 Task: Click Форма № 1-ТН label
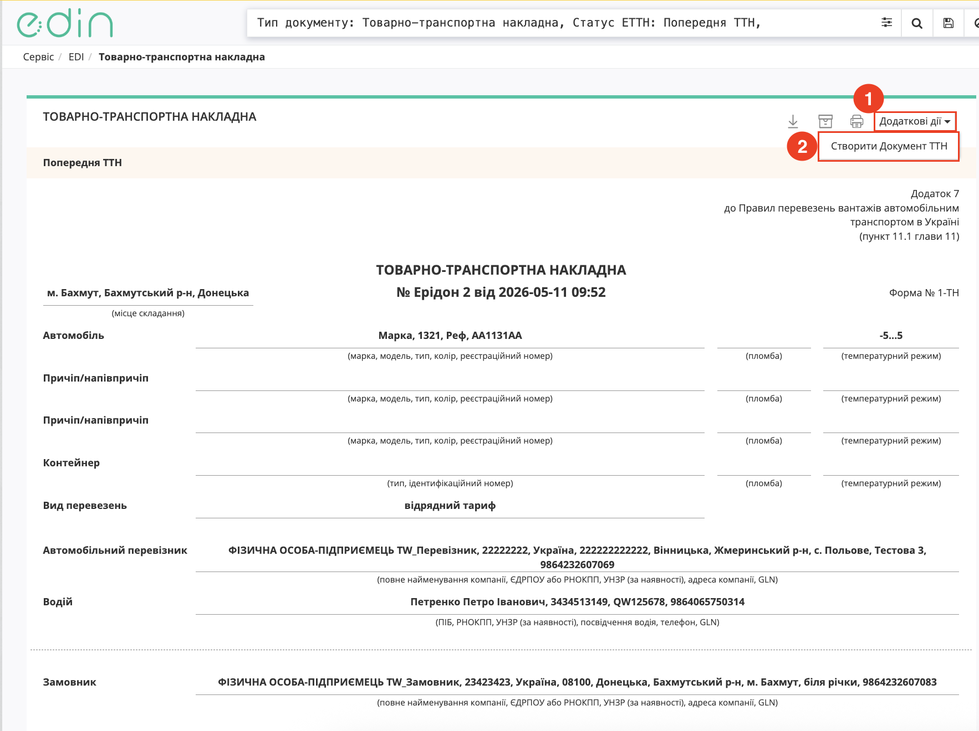click(x=924, y=293)
